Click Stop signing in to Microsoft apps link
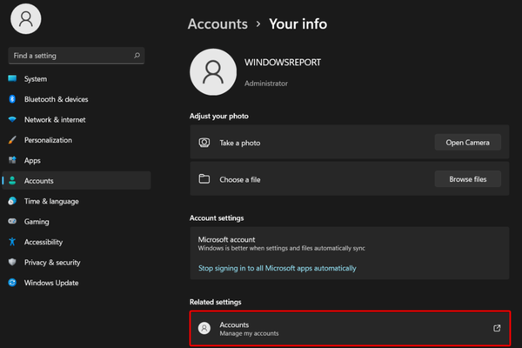This screenshot has height=348, width=522. pyautogui.click(x=277, y=269)
